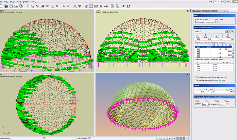Expand the 3D viewport corner arrow
Image resolution: width=238 pixels, height=140 pixels.
point(188,74)
